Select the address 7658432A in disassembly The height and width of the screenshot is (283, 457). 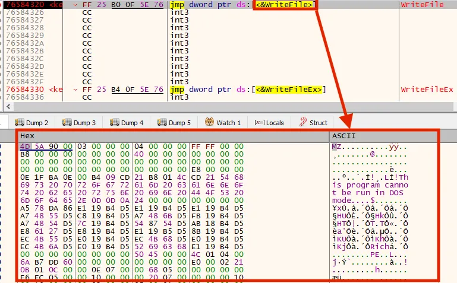25,43
